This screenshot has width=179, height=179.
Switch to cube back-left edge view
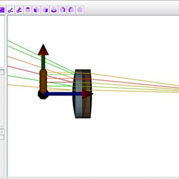pos(71,10)
